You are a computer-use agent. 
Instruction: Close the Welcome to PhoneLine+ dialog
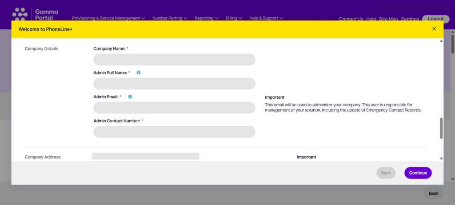coord(434,29)
